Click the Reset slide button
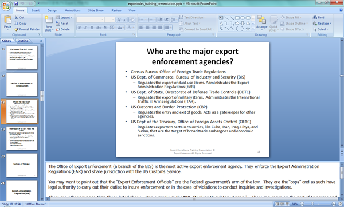Image resolution: width=344 pixels, height=207 pixels. [62, 24]
